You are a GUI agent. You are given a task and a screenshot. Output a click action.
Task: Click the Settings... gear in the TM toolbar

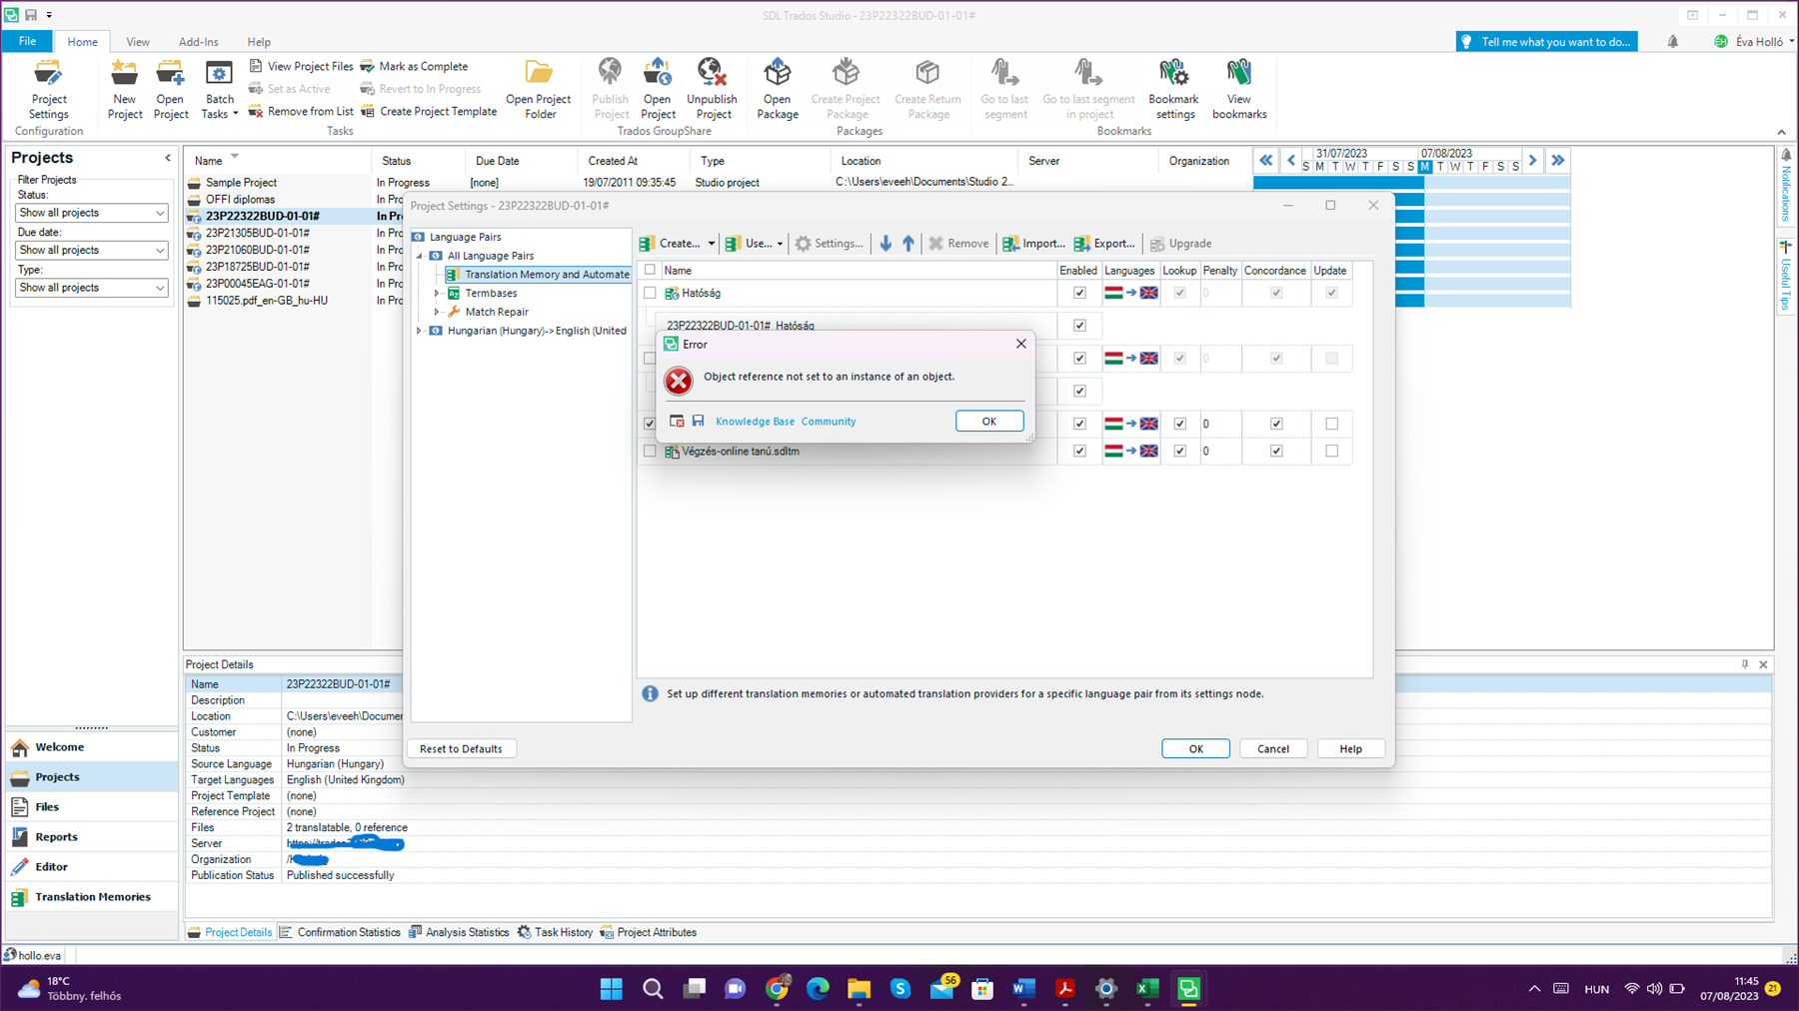[x=829, y=243]
